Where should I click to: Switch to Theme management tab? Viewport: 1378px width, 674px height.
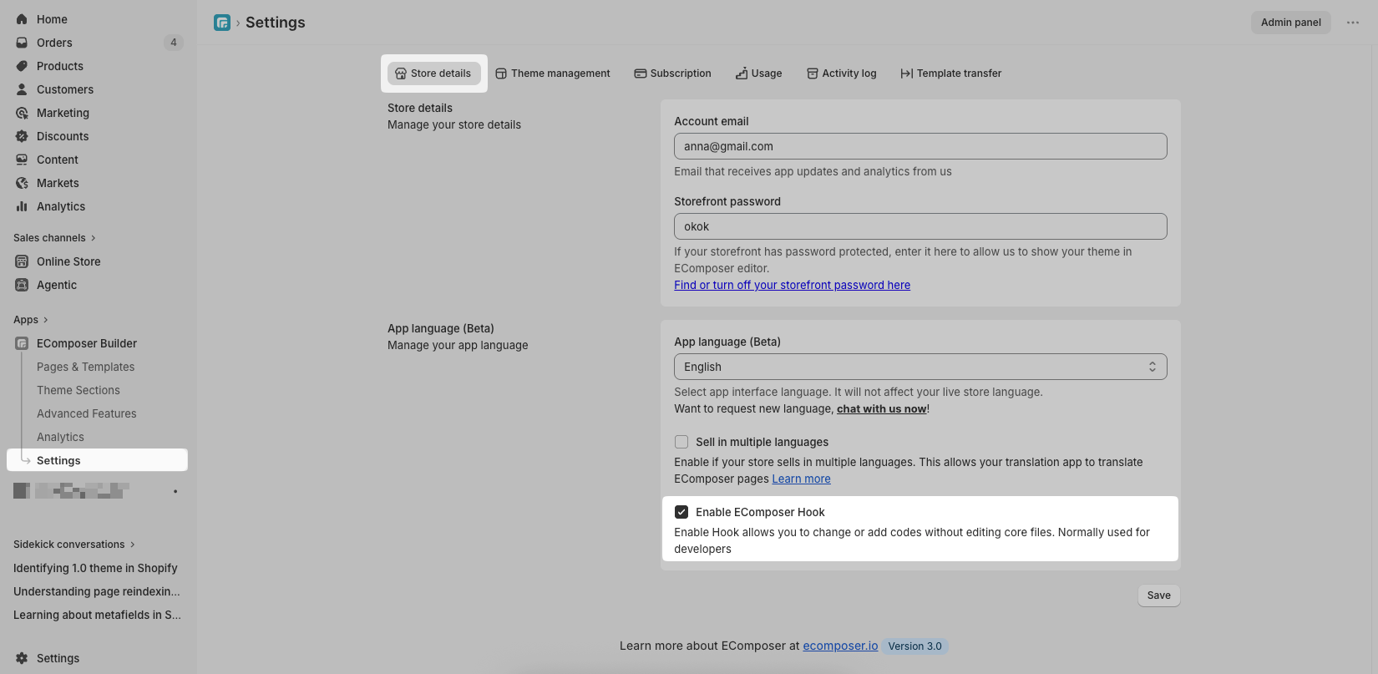[x=553, y=73]
